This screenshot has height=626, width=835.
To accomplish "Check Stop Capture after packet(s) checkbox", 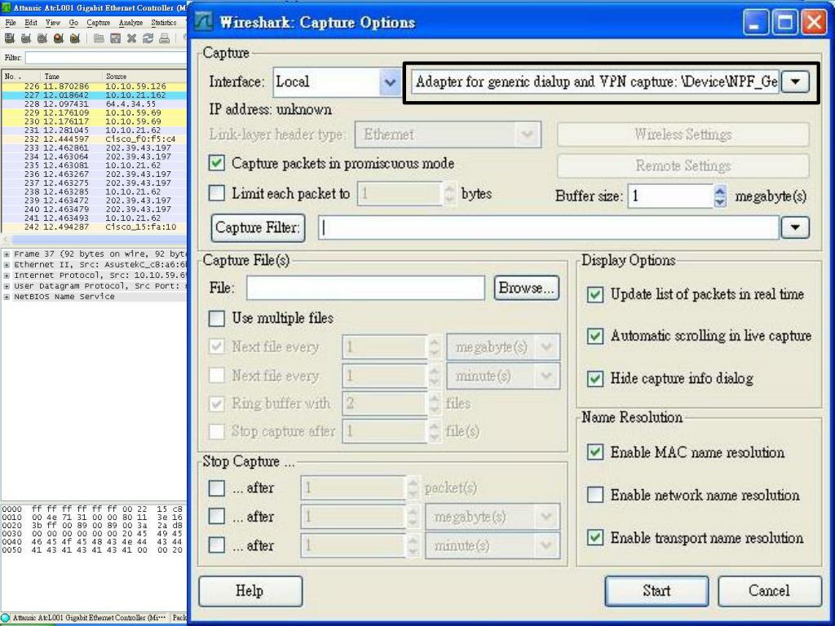I will point(217,487).
